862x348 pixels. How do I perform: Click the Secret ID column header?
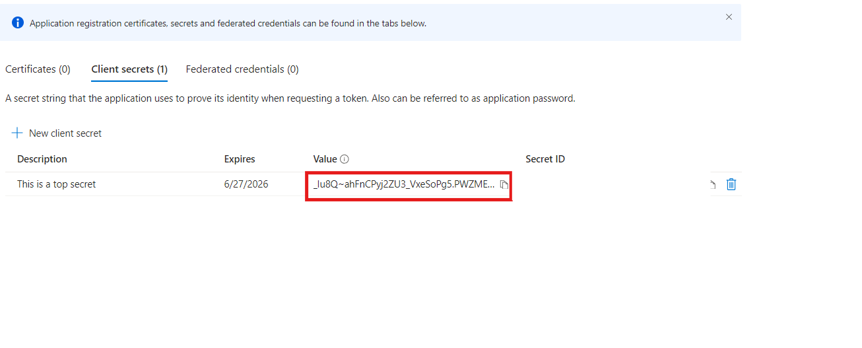coord(545,159)
